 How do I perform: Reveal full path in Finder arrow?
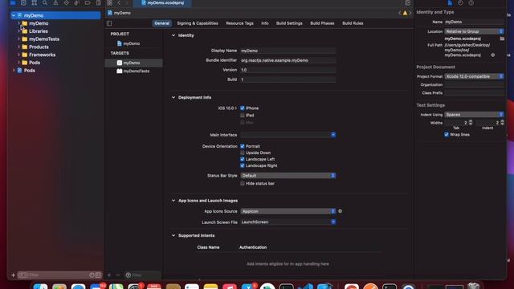coord(492,55)
